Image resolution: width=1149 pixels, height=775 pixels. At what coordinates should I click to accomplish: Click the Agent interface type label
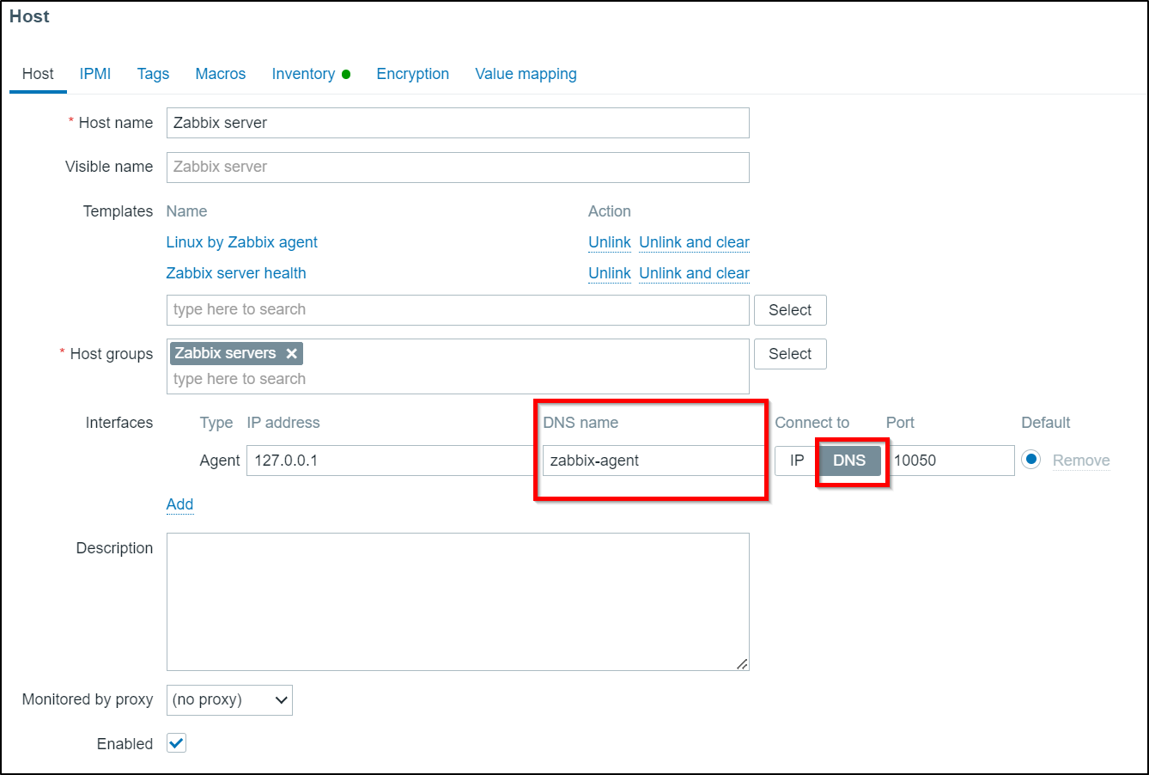click(220, 461)
